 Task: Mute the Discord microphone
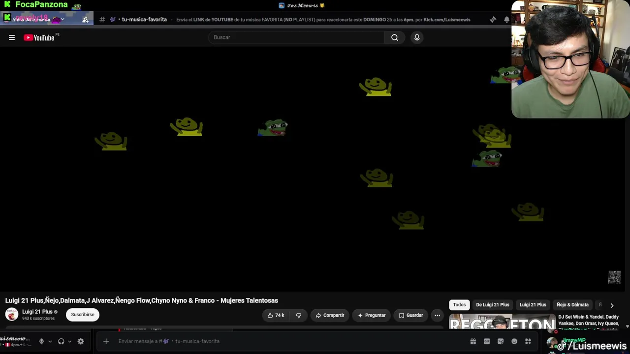pyautogui.click(x=41, y=341)
